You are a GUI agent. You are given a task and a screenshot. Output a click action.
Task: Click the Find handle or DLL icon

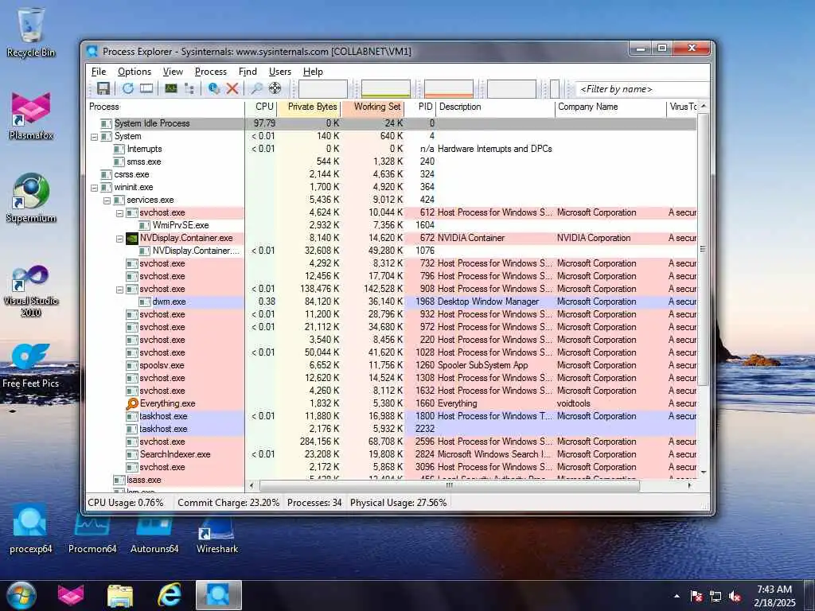256,88
